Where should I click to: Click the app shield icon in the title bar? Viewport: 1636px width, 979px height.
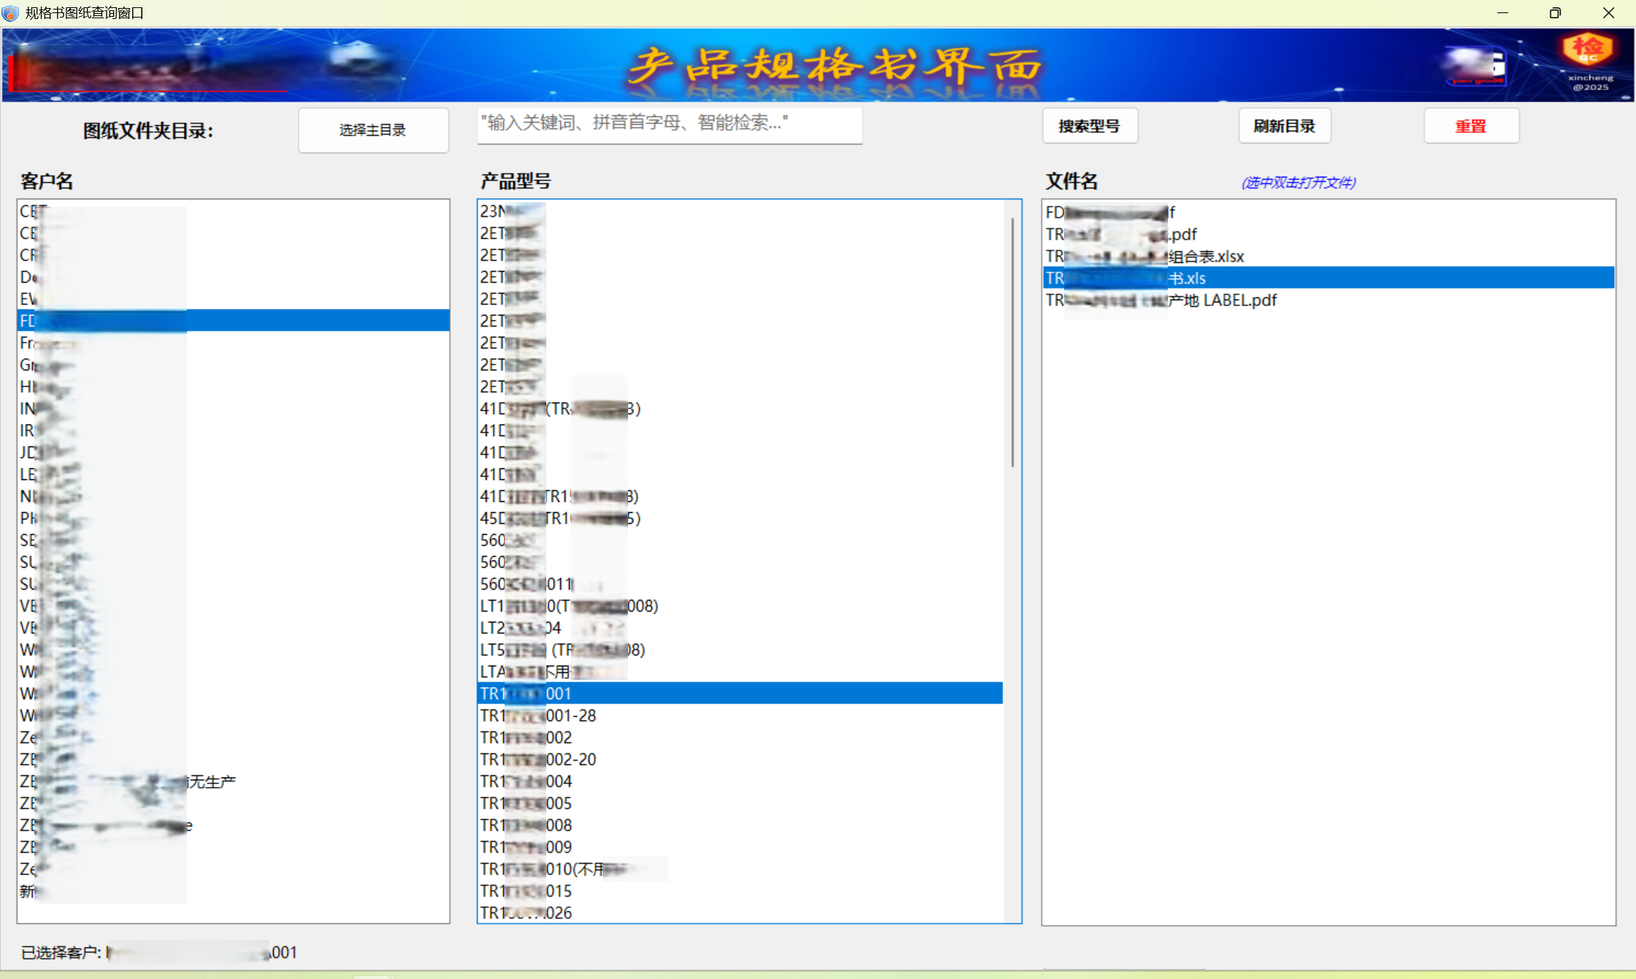tap(10, 13)
